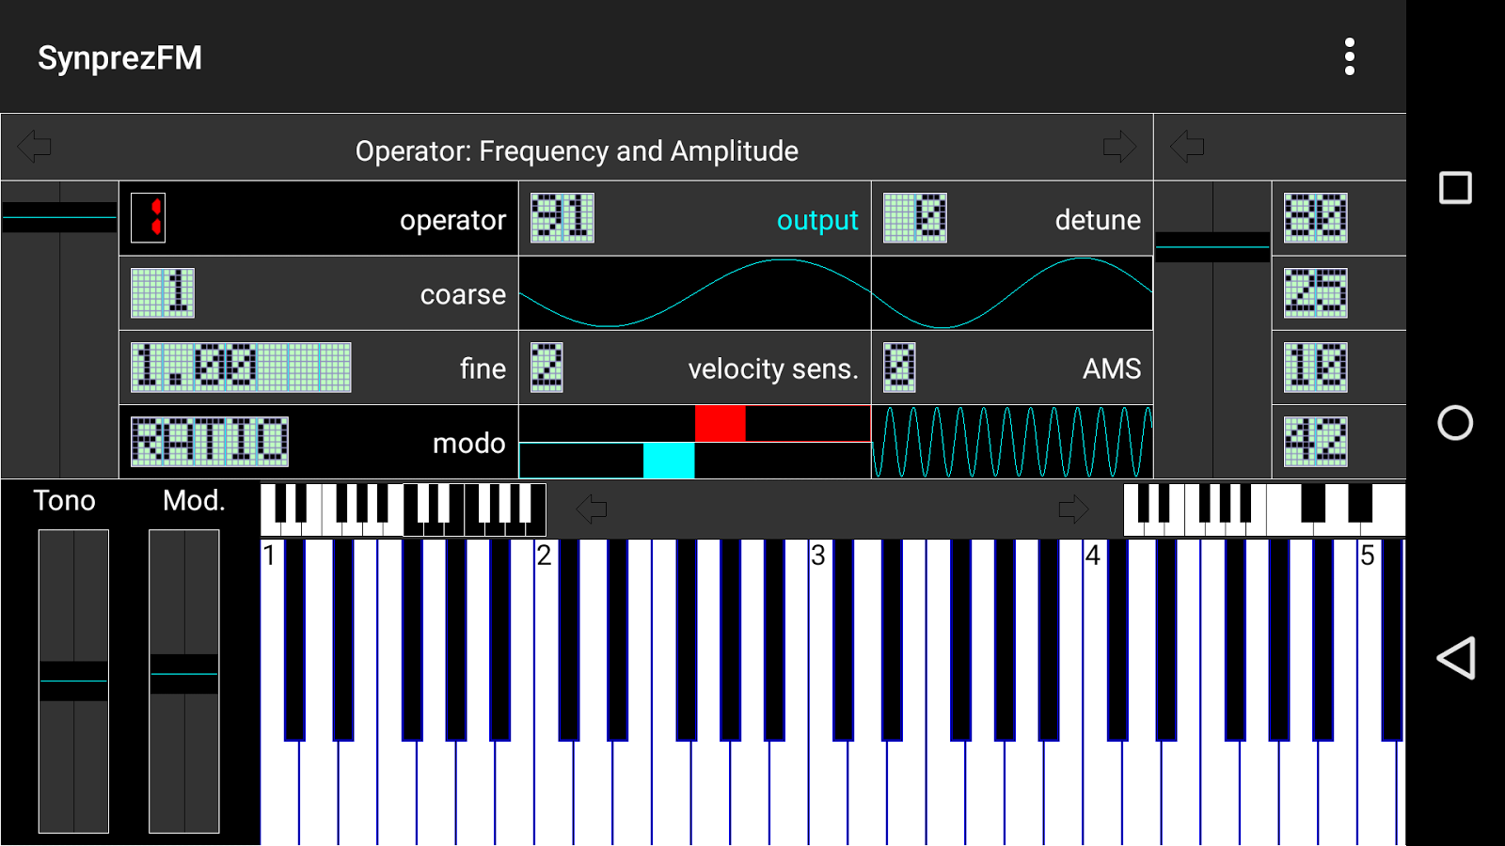Click the 'AMS' label

1112,368
